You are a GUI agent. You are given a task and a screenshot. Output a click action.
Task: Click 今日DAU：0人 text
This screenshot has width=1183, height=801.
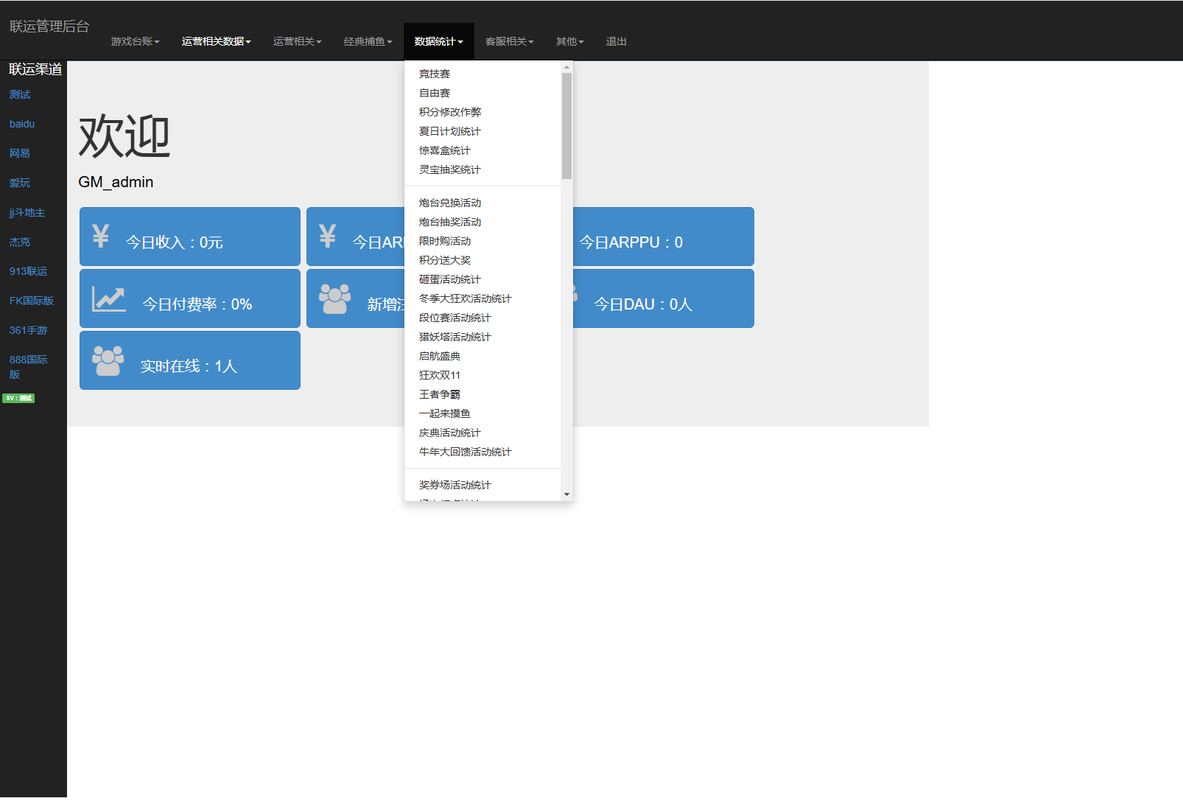643,304
